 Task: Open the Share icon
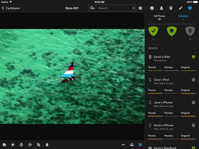click(21, 145)
